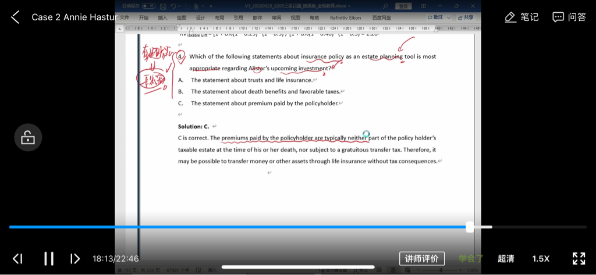Change video quality via 超清

click(x=506, y=259)
